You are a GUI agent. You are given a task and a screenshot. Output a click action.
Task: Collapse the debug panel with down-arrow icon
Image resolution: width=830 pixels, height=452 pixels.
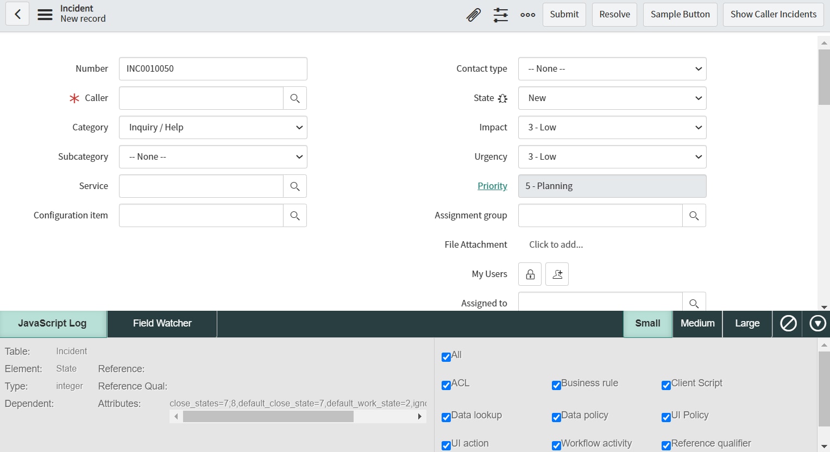click(818, 324)
